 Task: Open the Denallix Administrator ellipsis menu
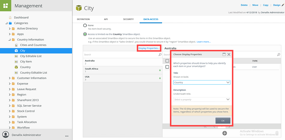[67, 136]
